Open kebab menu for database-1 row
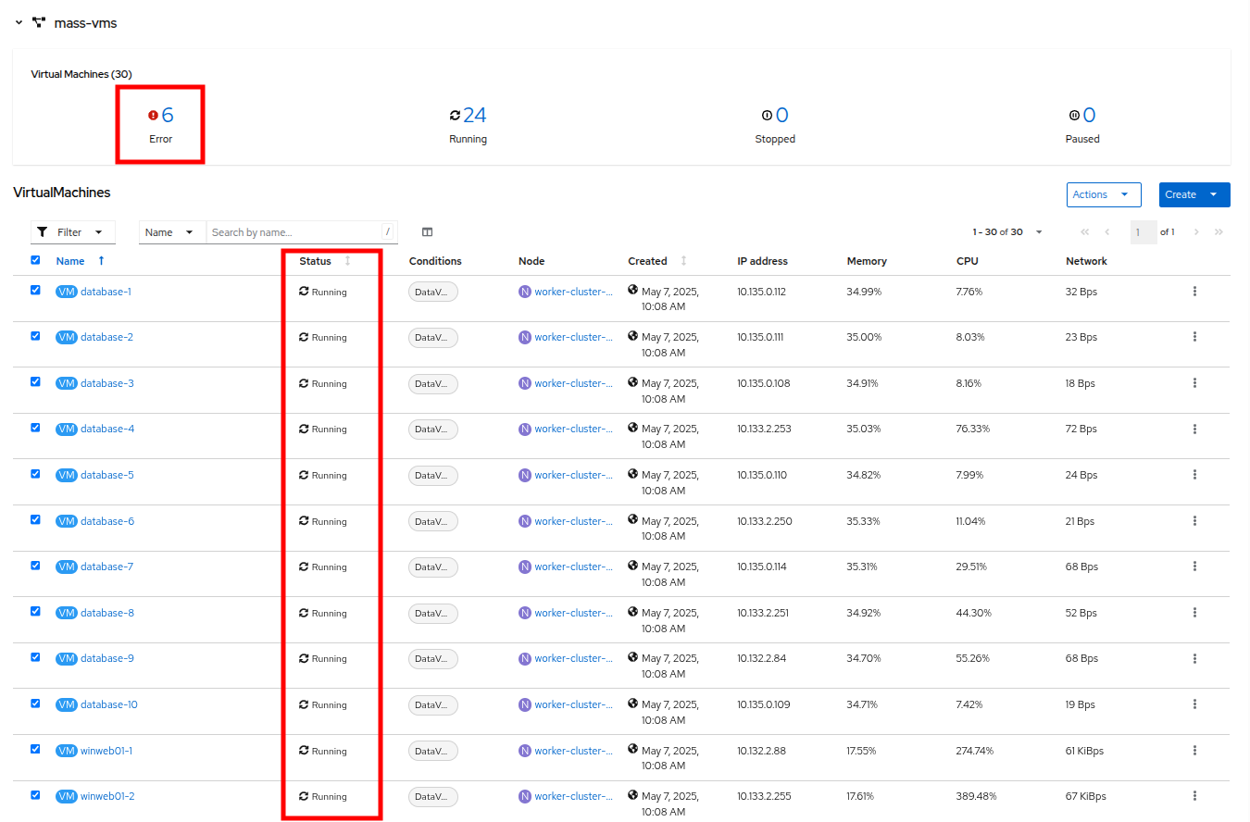 pos(1194,292)
